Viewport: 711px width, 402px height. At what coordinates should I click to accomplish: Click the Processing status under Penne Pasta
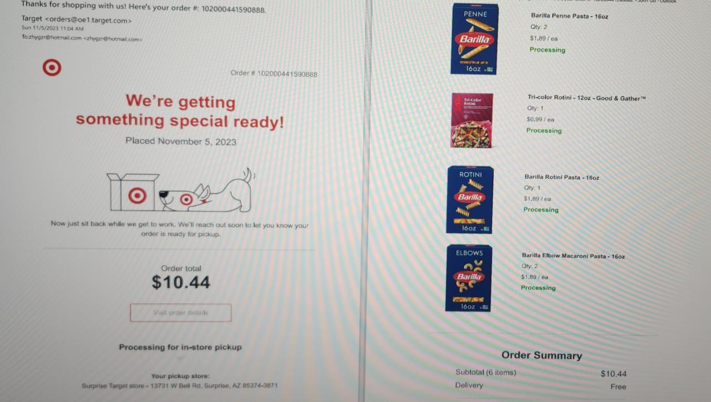547,49
